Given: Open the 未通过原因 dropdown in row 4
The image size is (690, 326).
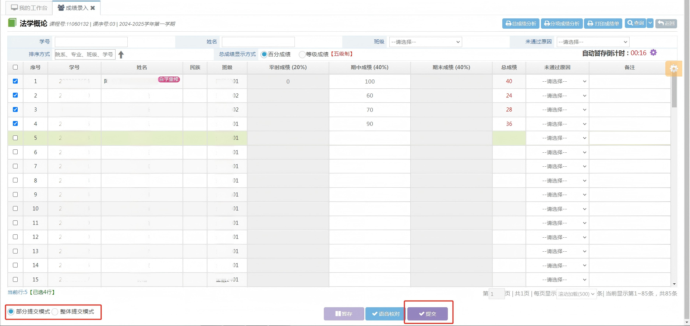Looking at the screenshot, I should (x=558, y=124).
